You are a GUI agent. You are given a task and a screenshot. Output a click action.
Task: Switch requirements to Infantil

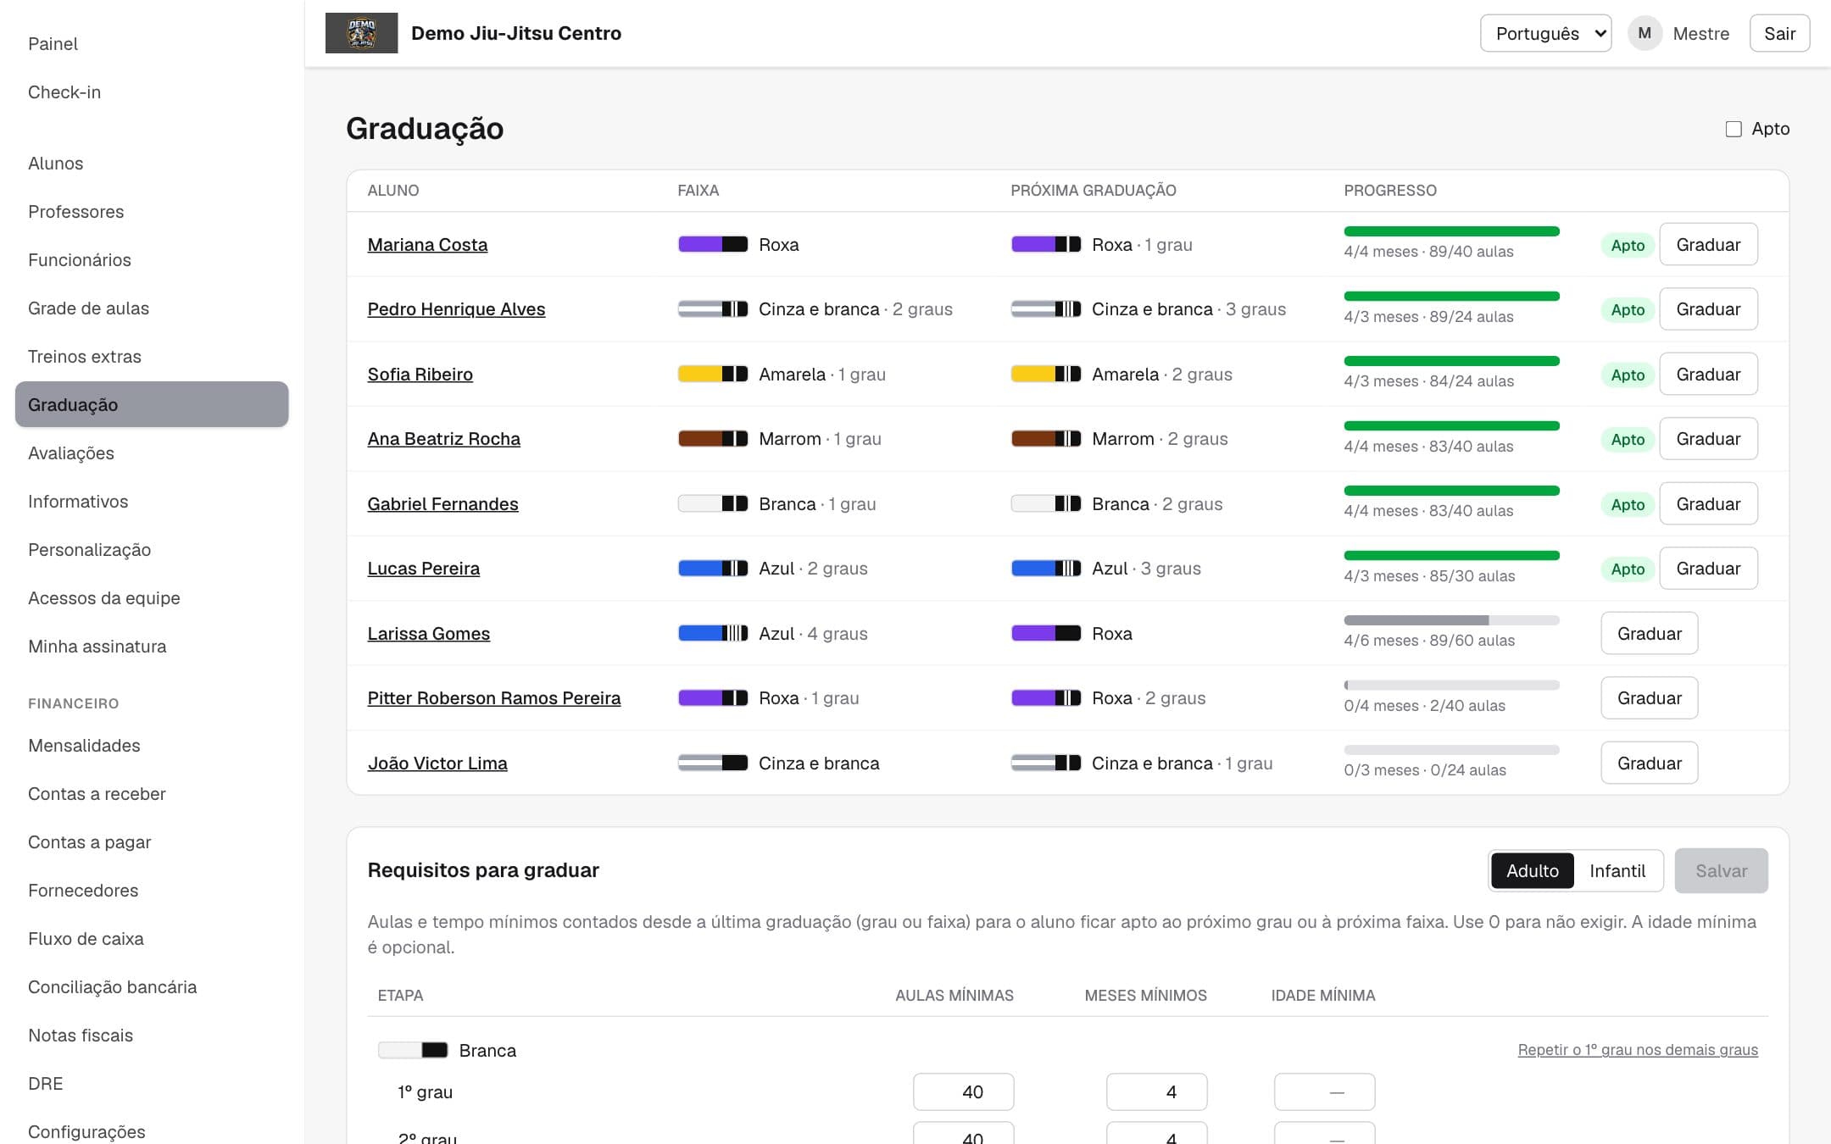[1617, 870]
